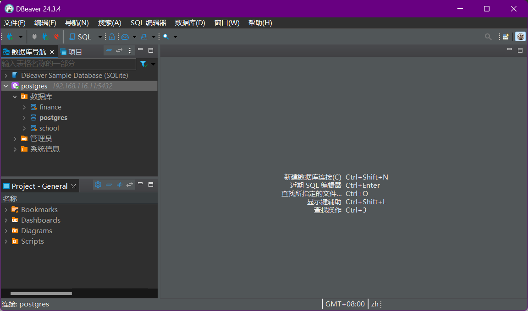Open the database navigator three-dot view menu
This screenshot has height=311, width=528.
(x=130, y=50)
